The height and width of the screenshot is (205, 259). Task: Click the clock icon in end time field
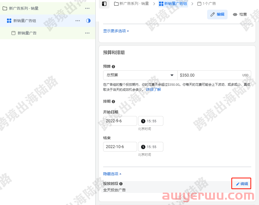(x=143, y=147)
